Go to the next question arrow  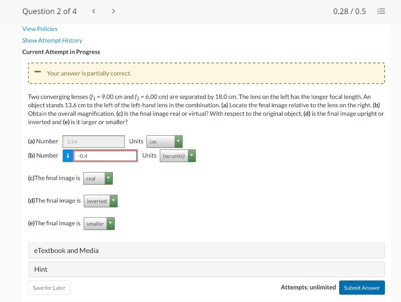click(114, 11)
